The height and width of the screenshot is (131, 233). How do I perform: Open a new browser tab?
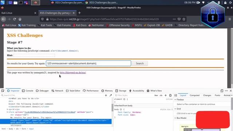pyautogui.click(x=79, y=13)
